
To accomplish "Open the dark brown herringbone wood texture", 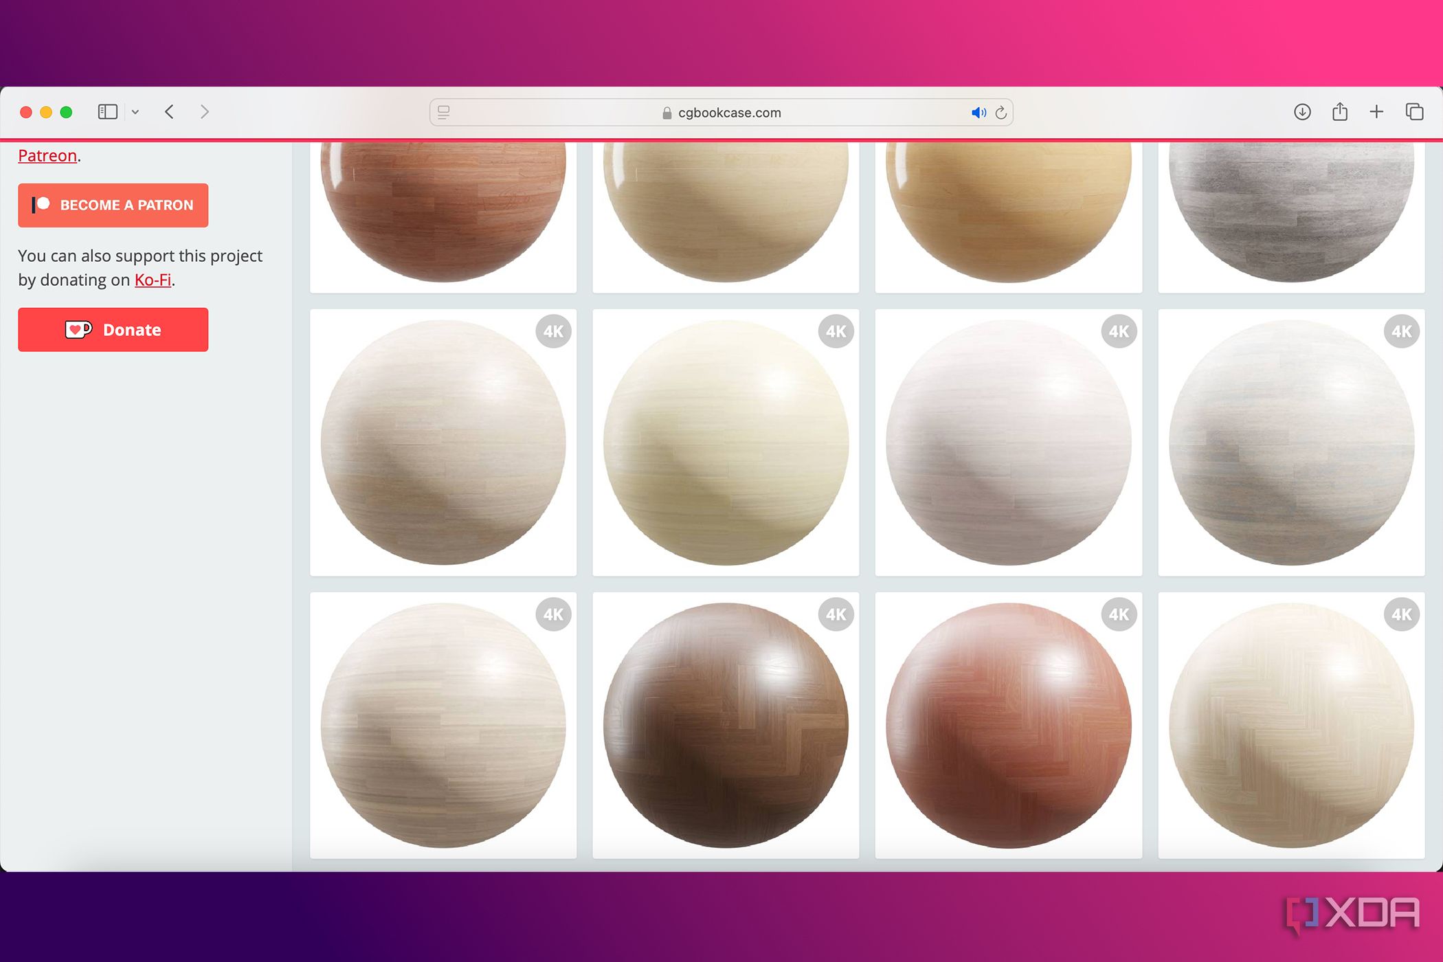I will pyautogui.click(x=726, y=725).
